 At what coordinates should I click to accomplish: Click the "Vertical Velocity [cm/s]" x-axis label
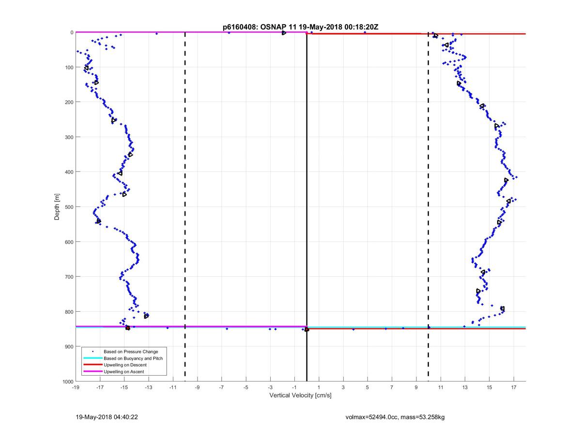[300, 396]
